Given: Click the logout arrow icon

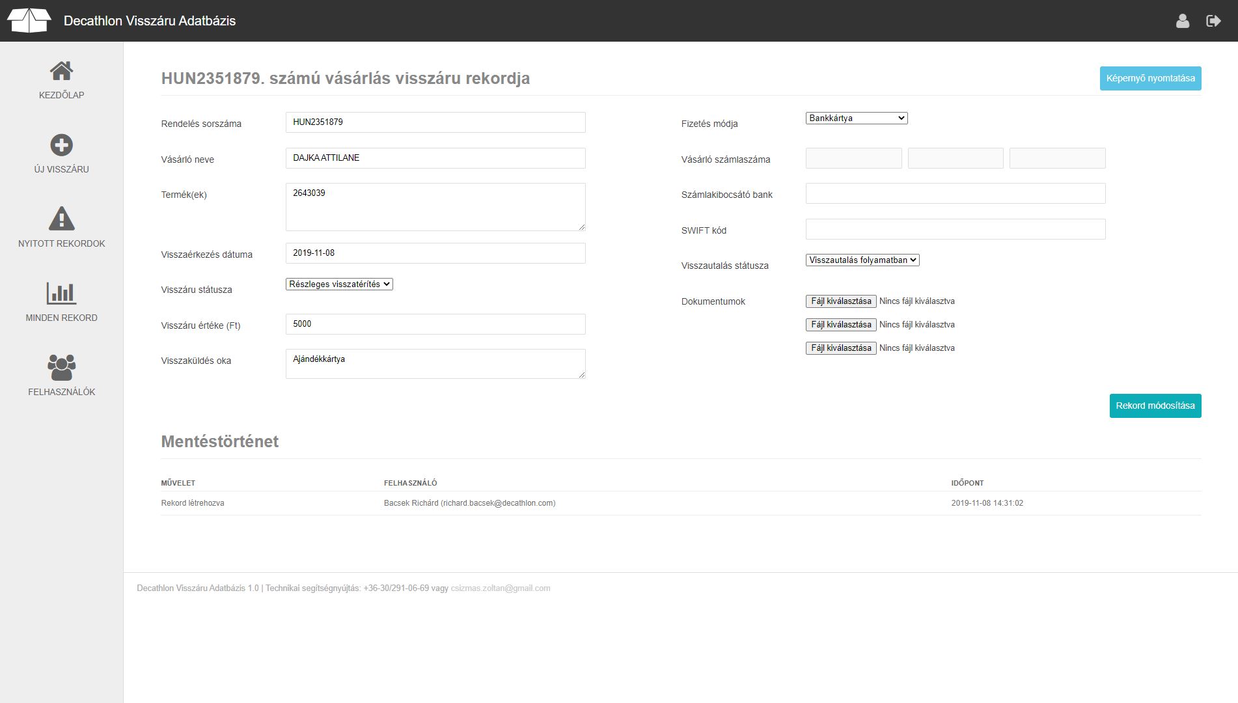Looking at the screenshot, I should (x=1213, y=21).
